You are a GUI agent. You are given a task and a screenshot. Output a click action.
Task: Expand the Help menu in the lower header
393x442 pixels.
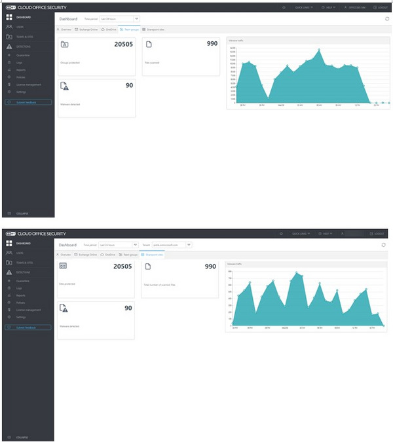[x=325, y=233]
